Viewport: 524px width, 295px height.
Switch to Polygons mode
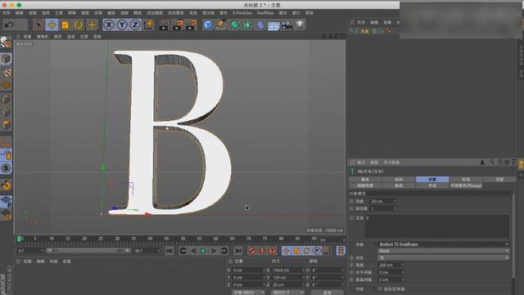[x=6, y=125]
